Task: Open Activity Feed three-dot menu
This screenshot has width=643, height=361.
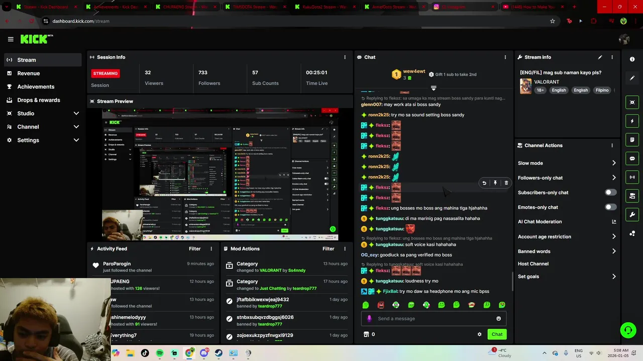Action: point(211,249)
